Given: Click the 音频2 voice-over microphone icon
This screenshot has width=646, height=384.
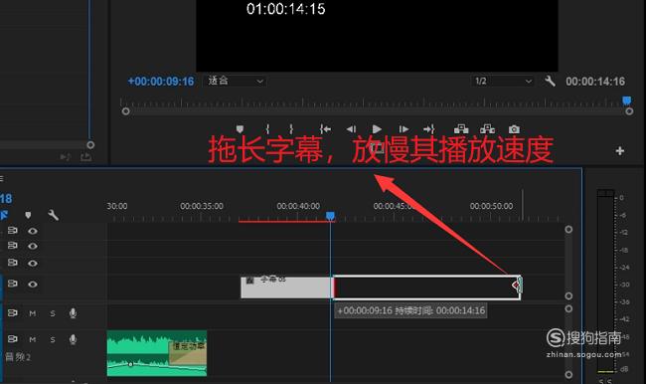Looking at the screenshot, I should click(x=73, y=339).
